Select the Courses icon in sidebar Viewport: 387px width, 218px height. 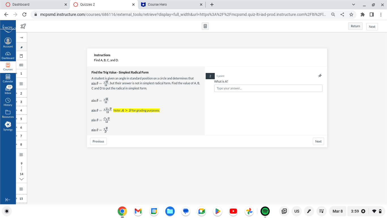[x=8, y=67]
